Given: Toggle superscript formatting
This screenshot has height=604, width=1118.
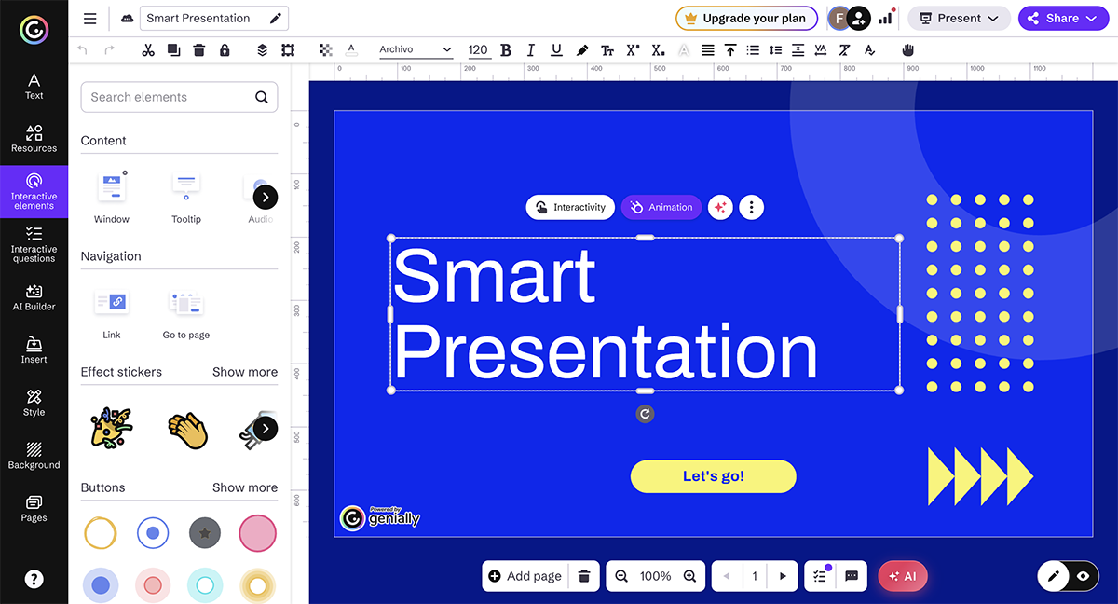Looking at the screenshot, I should click(633, 50).
